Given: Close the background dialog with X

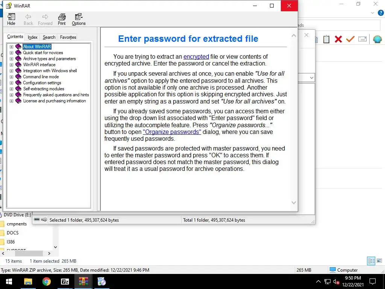Looking at the screenshot, I should (x=306, y=35).
